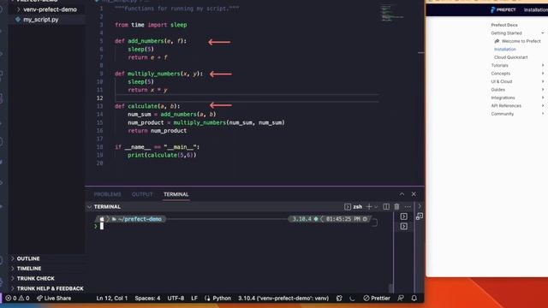Click the terminal prompt input cursor

pos(102,226)
